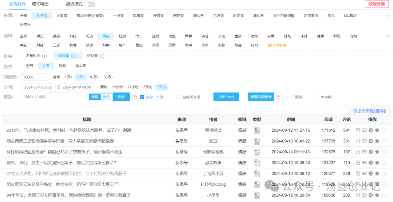Click the edit note icon in the 132575 row
The width and height of the screenshot is (393, 202).
[358, 152]
